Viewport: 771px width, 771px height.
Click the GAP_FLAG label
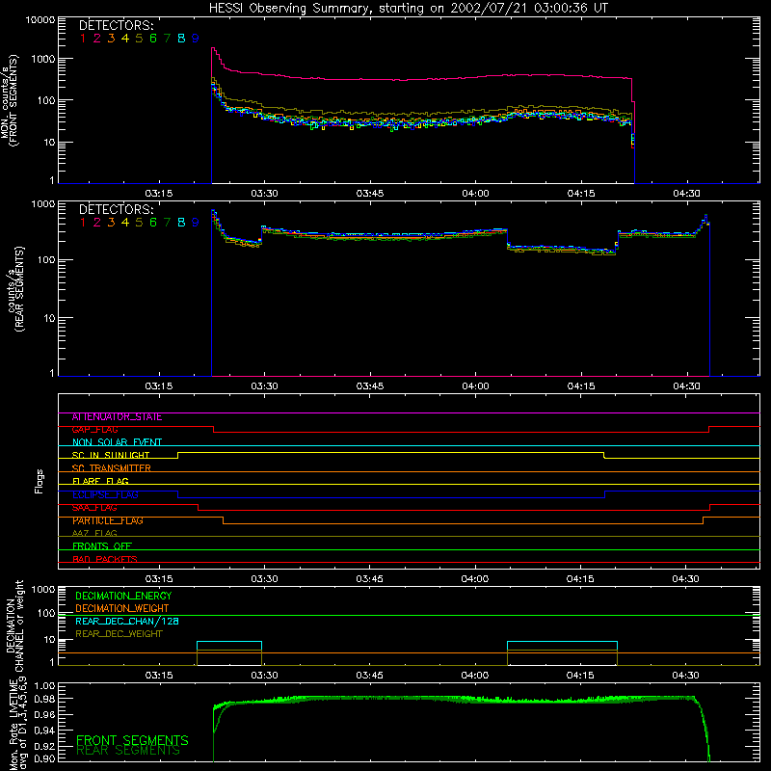point(94,430)
